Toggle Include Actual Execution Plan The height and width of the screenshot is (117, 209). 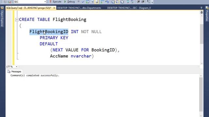click(102, 2)
